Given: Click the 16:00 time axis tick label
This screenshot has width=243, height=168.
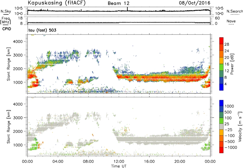Looking at the screenshot, I should (149, 162).
